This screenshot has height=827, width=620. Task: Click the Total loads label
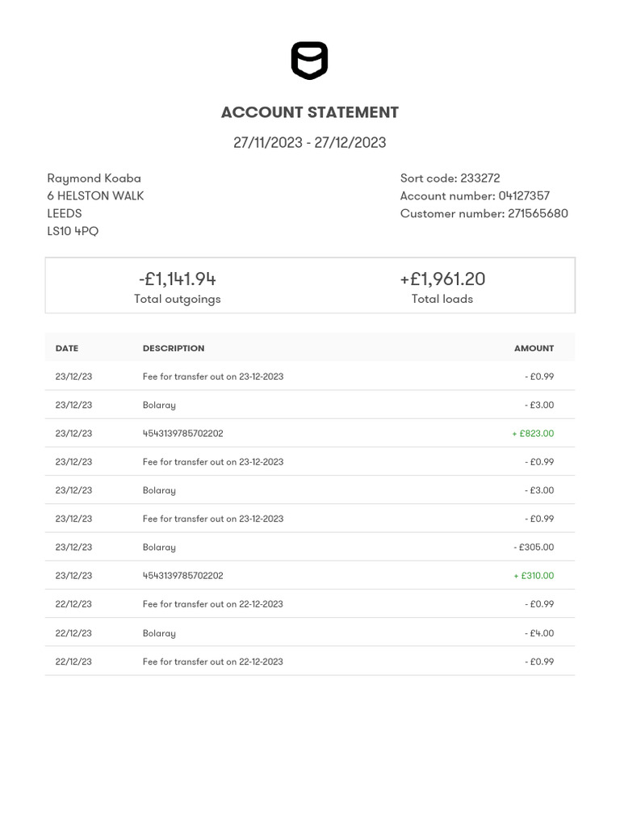point(442,299)
